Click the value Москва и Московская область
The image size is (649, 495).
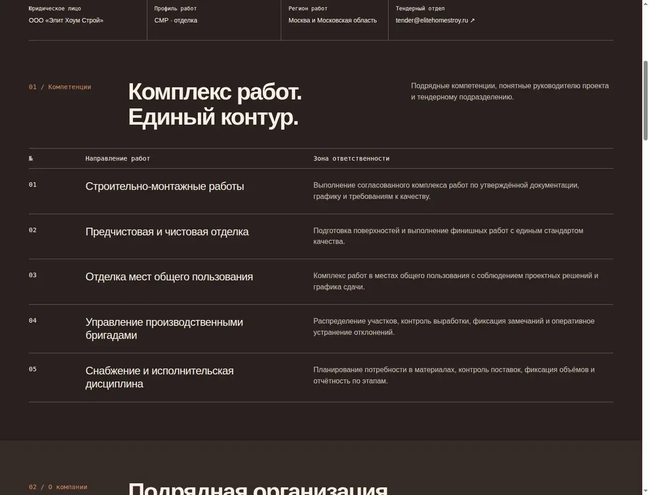[x=333, y=21]
